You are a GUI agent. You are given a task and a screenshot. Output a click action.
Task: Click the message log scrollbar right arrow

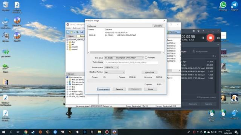click(x=163, y=52)
